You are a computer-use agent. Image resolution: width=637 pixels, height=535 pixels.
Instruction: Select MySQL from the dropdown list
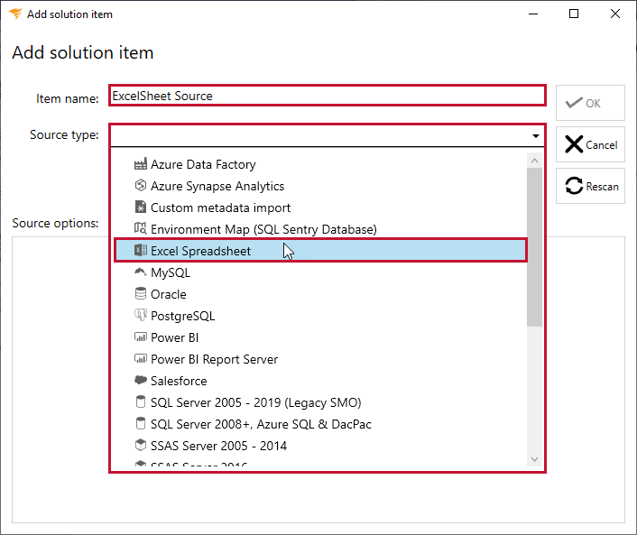(320, 272)
